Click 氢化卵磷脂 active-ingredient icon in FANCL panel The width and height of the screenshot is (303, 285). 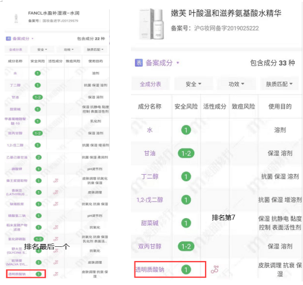[x=56, y=239]
